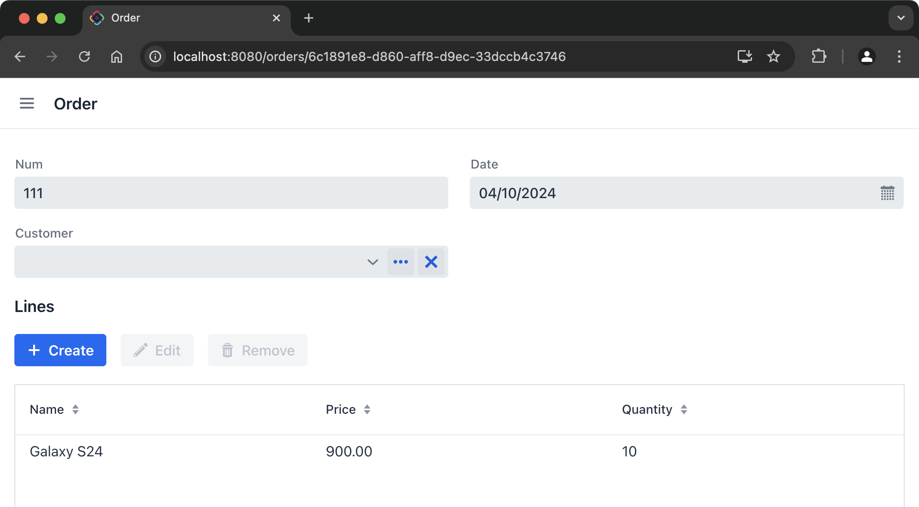Screen dimensions: 919x507
Task: Open the browser profile menu
Action: (x=866, y=56)
